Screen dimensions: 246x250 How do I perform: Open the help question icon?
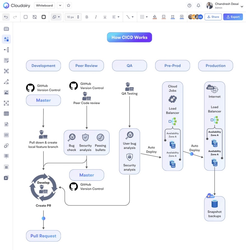[x=189, y=6]
